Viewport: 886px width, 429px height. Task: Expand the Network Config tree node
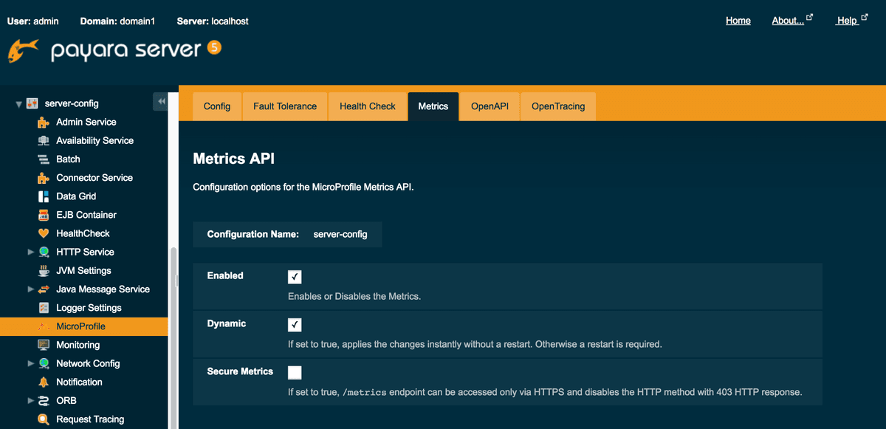[30, 363]
